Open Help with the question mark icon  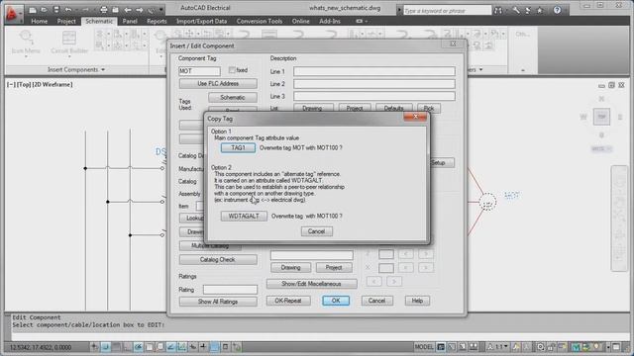(x=557, y=11)
